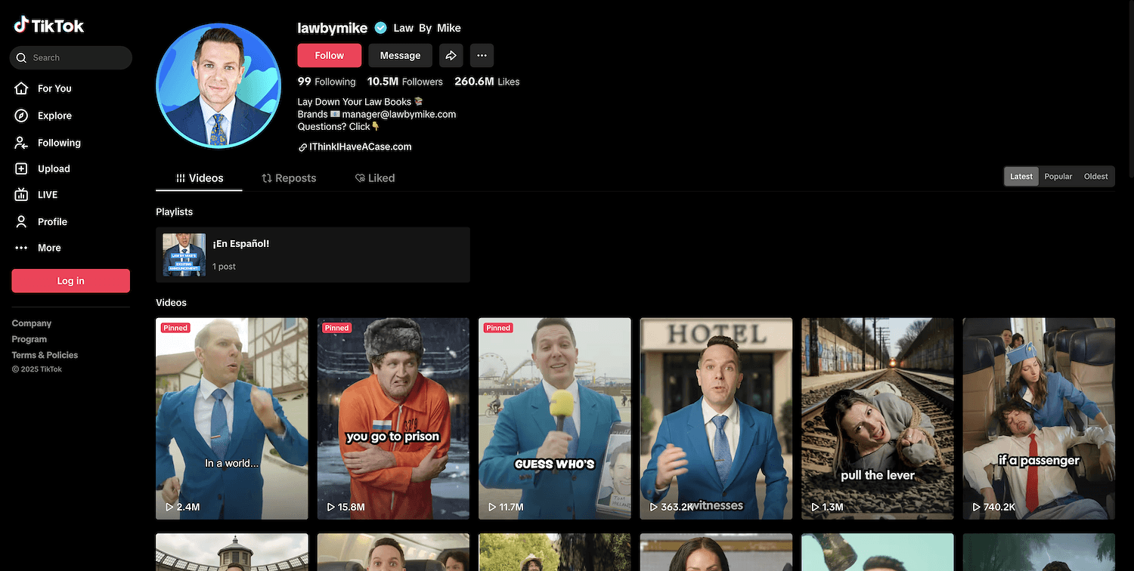Viewport: 1134px width, 571px height.
Task: Click the Upload plus icon
Action: pyautogui.click(x=22, y=169)
